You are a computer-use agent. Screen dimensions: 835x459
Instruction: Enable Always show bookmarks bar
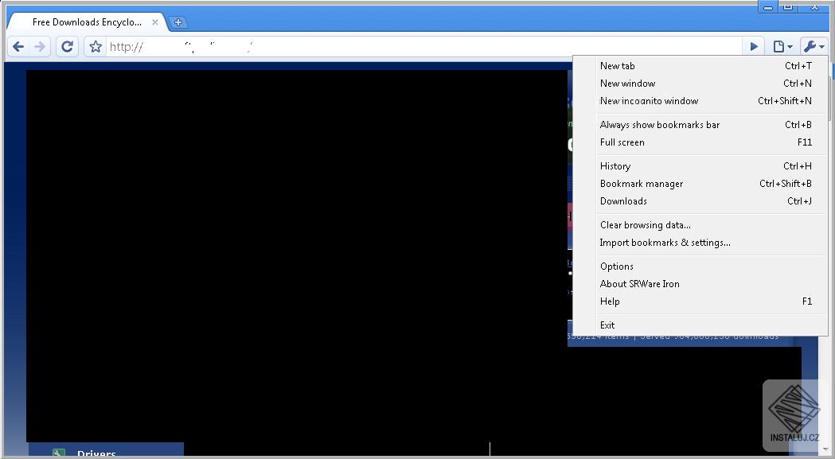659,125
